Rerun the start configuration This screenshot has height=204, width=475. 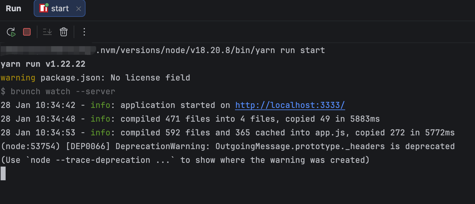click(11, 32)
